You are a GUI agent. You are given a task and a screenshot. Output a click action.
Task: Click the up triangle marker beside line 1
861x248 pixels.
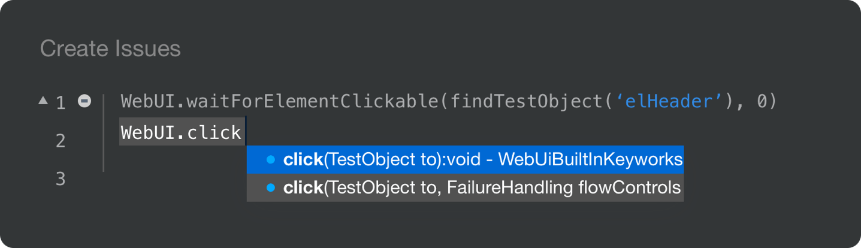(43, 101)
